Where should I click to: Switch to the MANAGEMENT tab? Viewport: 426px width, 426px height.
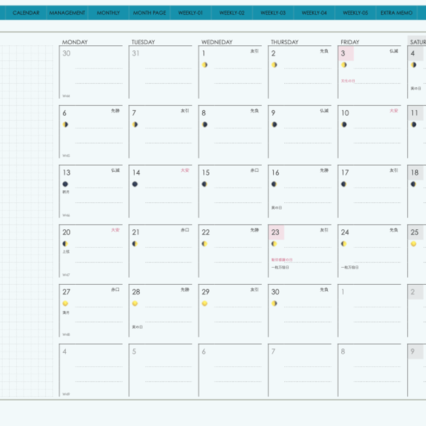67,13
